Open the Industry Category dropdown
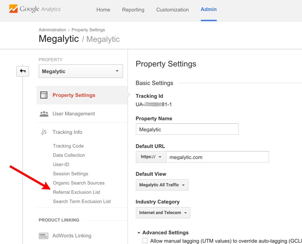The height and width of the screenshot is (244, 302). click(163, 213)
